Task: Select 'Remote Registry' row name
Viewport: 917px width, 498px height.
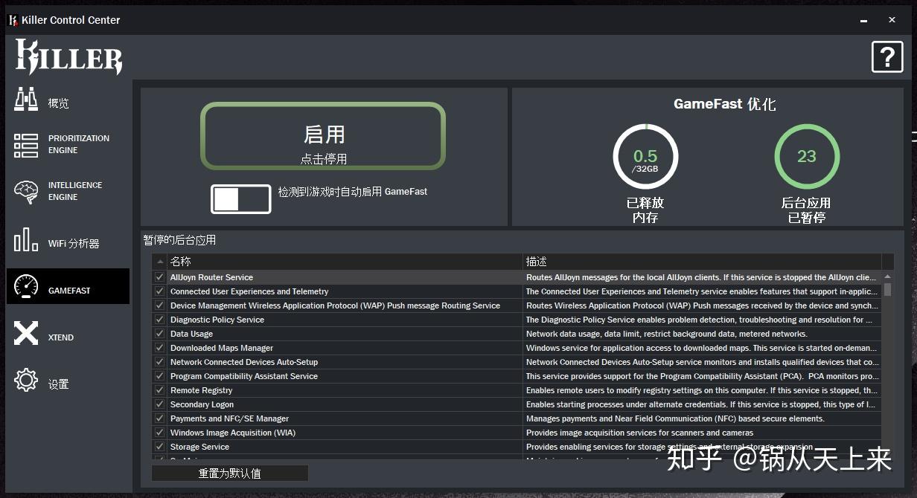Action: (202, 390)
